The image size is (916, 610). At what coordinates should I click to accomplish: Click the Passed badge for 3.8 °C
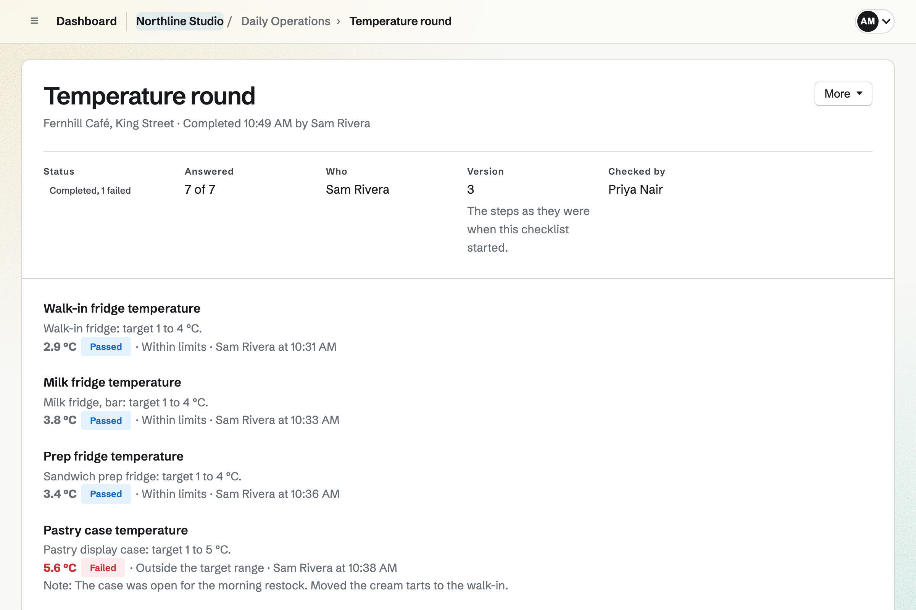(106, 421)
